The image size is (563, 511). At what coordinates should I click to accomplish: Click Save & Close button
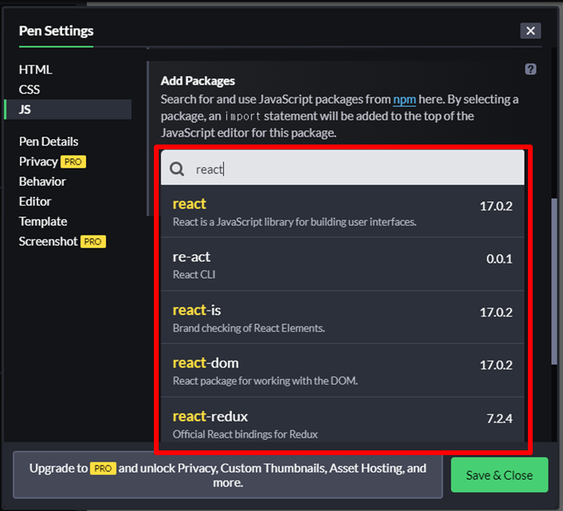coord(499,475)
